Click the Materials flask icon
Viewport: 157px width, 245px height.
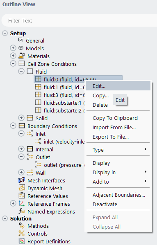(22, 56)
